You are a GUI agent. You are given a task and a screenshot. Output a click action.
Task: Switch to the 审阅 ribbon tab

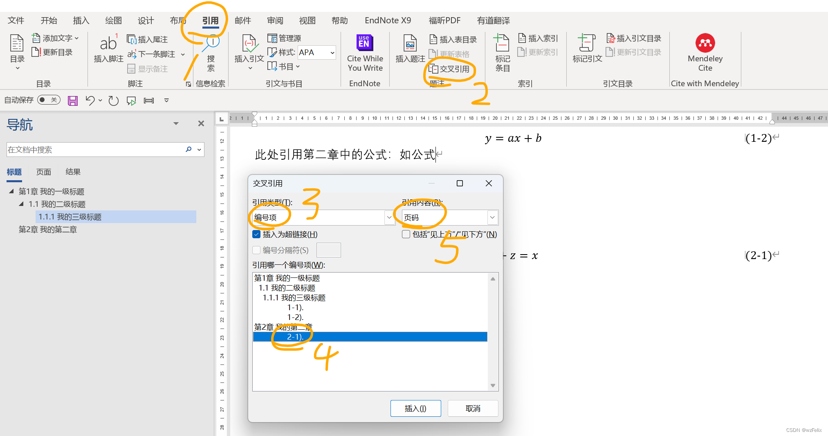[x=275, y=20]
